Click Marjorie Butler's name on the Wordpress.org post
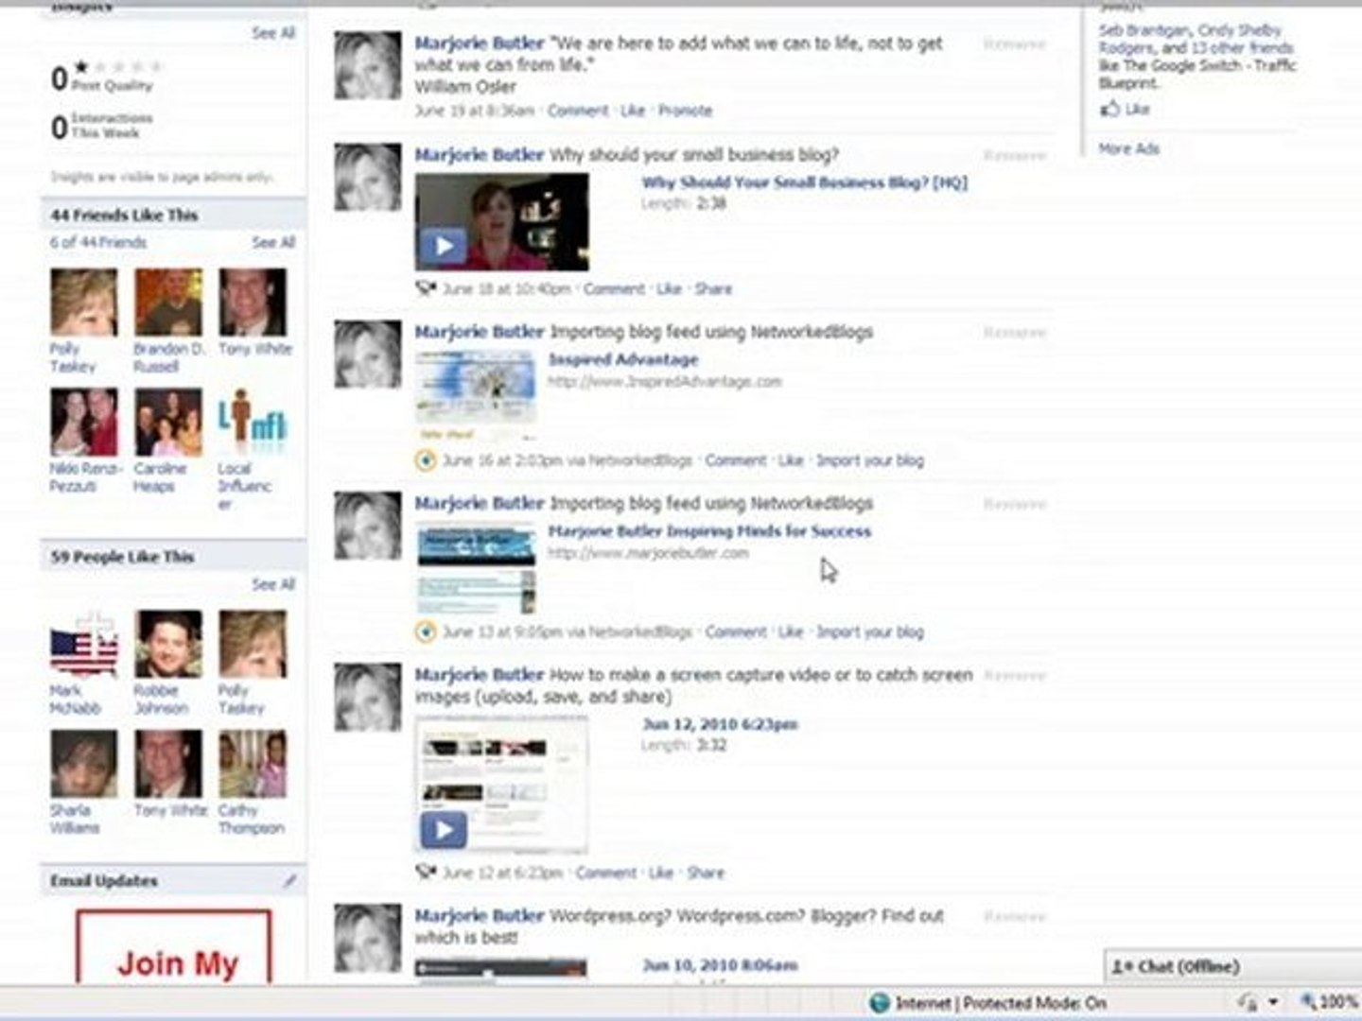The image size is (1362, 1021). click(x=479, y=915)
